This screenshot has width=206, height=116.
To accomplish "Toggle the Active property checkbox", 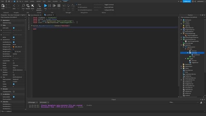I will [14, 37].
